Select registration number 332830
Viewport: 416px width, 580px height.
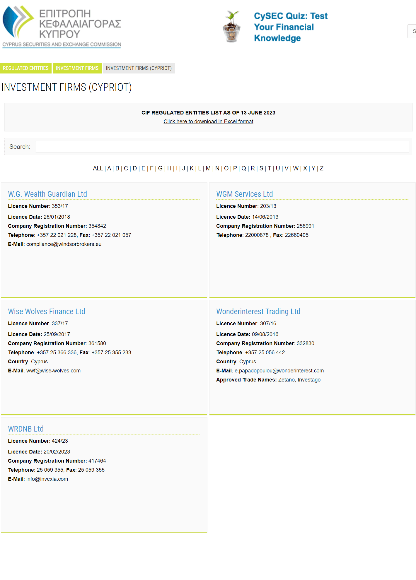tap(306, 343)
